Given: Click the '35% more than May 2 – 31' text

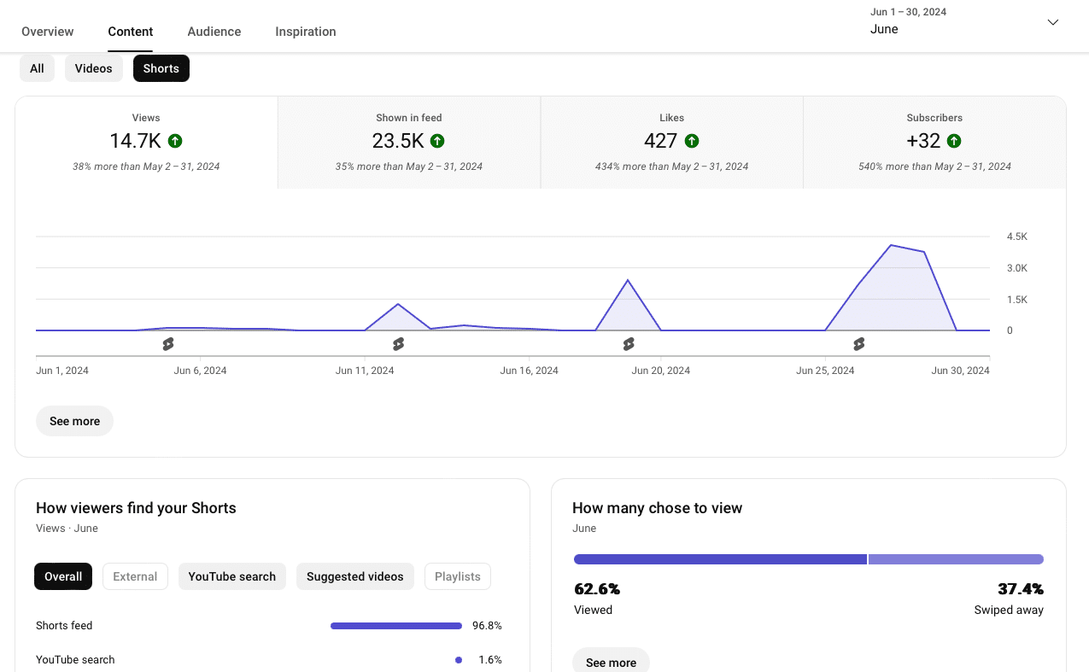Looking at the screenshot, I should click(x=409, y=167).
